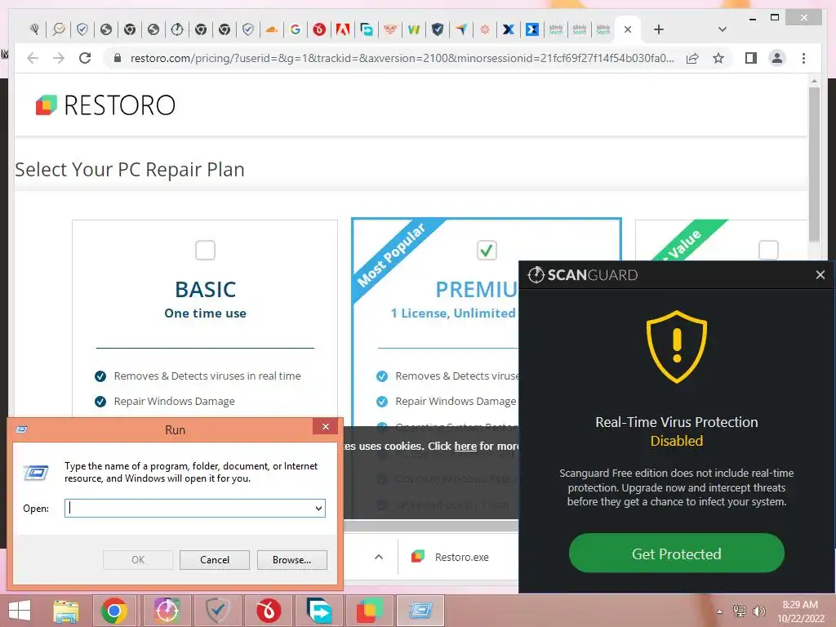The width and height of the screenshot is (836, 627).
Task: Click the BASIC plan heading
Action: pyautogui.click(x=205, y=290)
